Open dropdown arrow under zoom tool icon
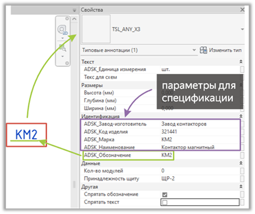The width and height of the screenshot is (255, 214). (62, 56)
